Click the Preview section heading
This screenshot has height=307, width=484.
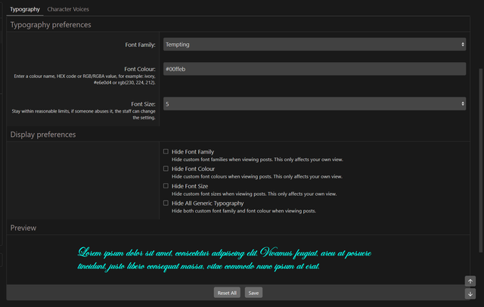coord(23,228)
